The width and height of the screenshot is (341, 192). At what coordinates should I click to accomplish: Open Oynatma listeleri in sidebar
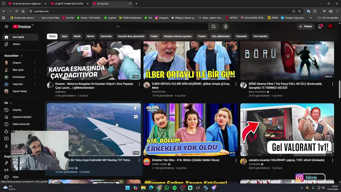tap(20, 117)
